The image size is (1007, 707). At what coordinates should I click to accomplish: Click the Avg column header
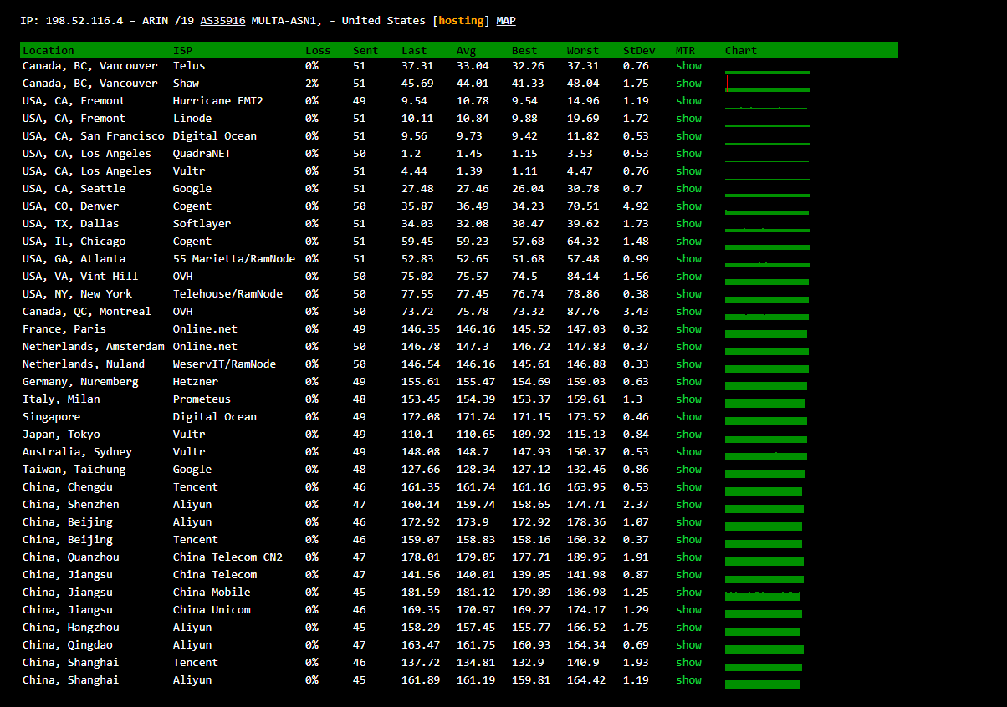pyautogui.click(x=466, y=50)
